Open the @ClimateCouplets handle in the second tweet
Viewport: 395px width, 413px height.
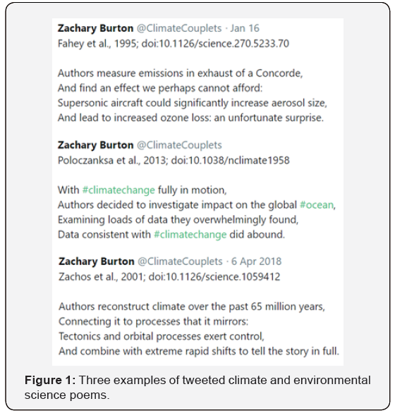pyautogui.click(x=179, y=145)
